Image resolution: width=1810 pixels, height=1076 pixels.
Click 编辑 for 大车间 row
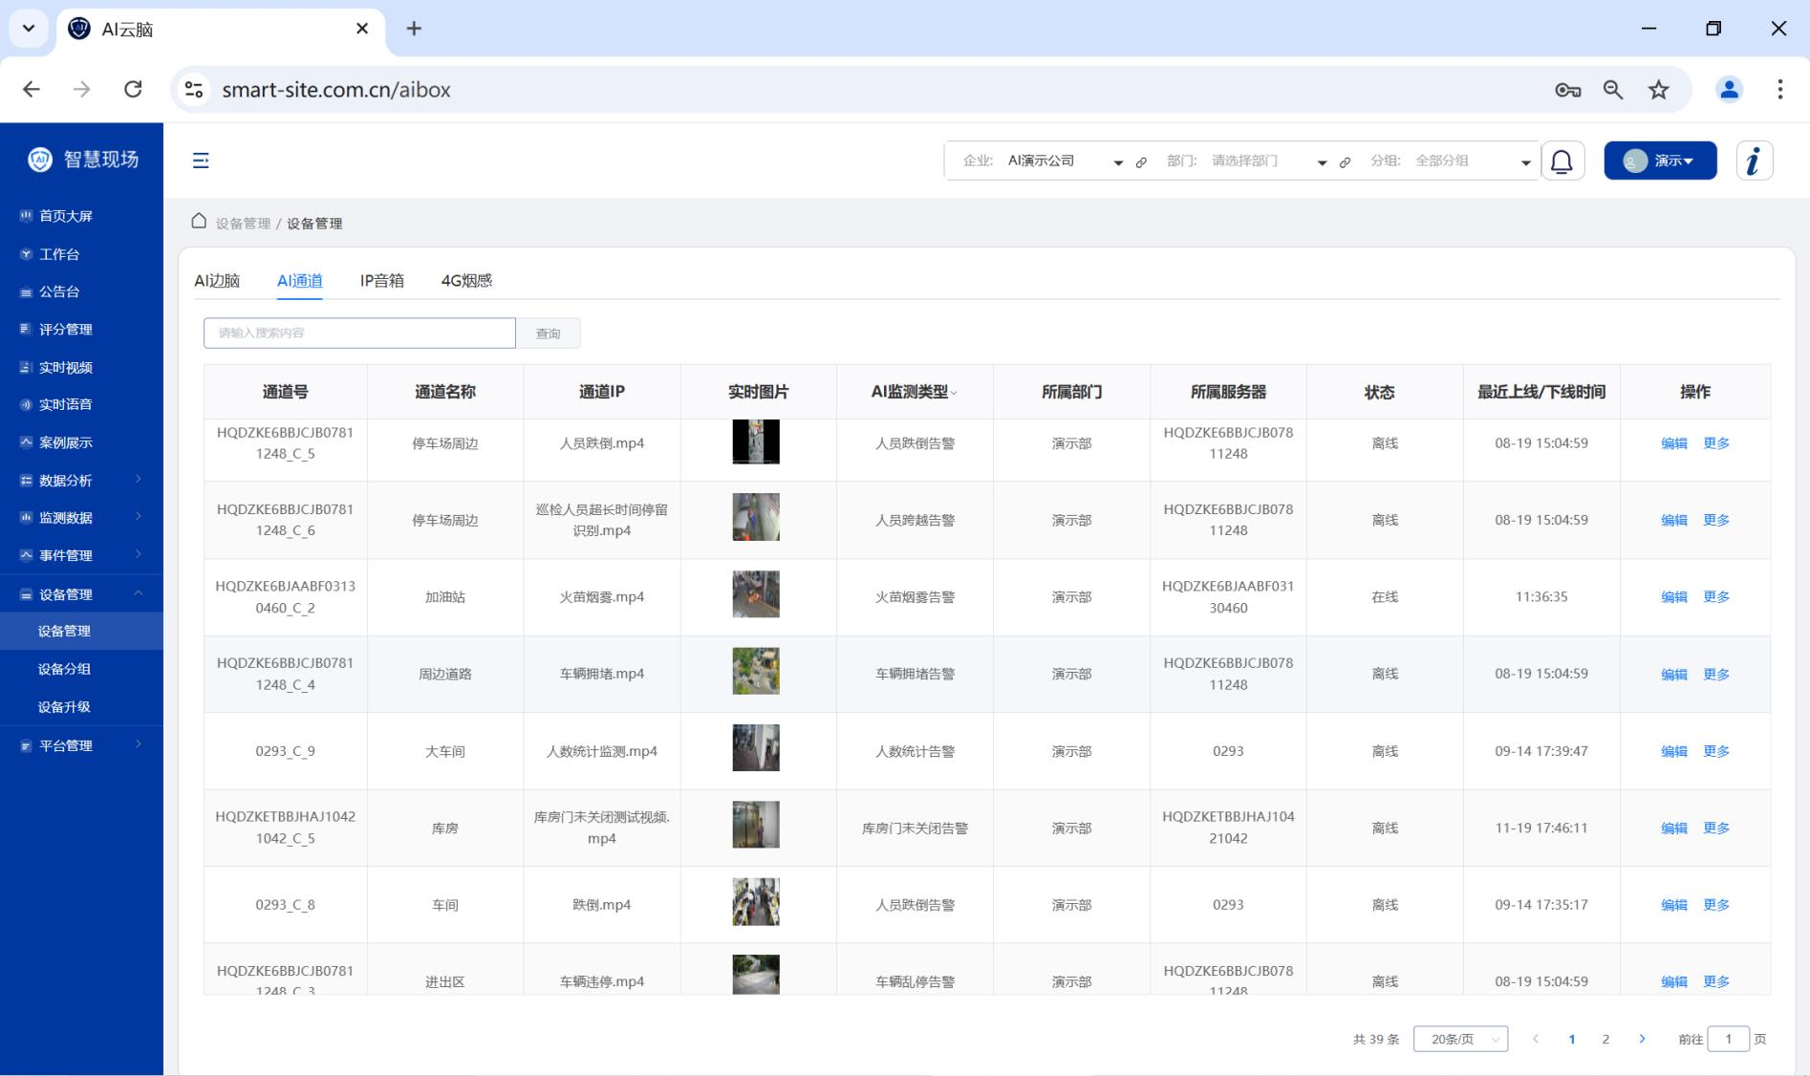(1673, 751)
